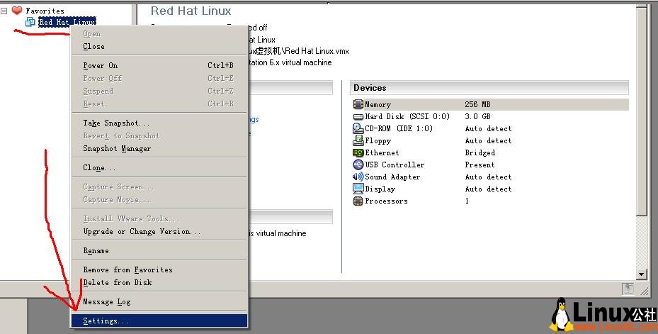The width and height of the screenshot is (658, 334).
Task: Click the Red Hat Linux VM icon in sidebar
Action: (x=30, y=21)
